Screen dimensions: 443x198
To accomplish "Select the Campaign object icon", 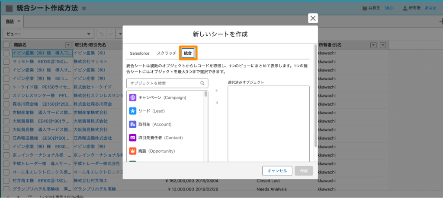I will (133, 97).
